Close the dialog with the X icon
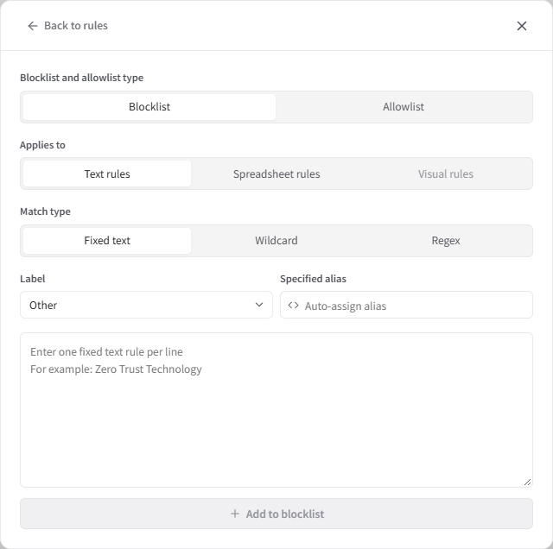 522,26
